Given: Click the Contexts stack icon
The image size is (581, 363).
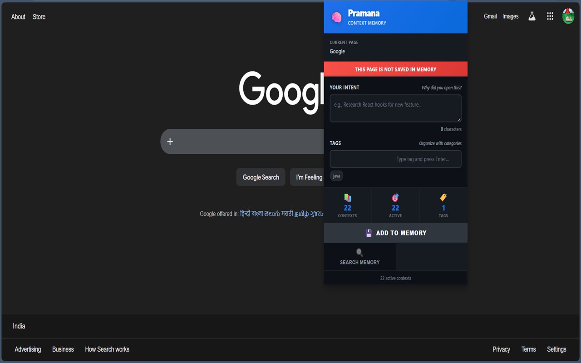Looking at the screenshot, I should point(348,197).
